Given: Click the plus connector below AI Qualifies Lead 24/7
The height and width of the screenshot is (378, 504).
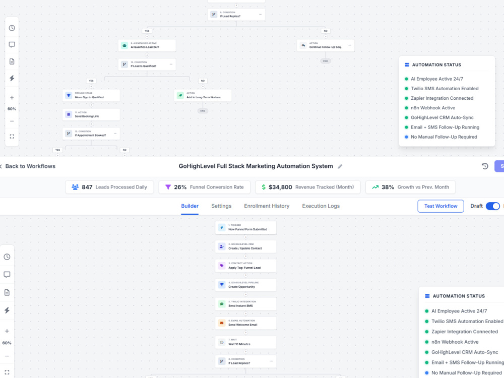Looking at the screenshot, I should (147, 55).
